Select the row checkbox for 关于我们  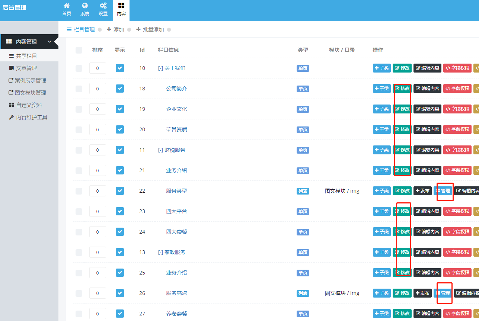79,68
